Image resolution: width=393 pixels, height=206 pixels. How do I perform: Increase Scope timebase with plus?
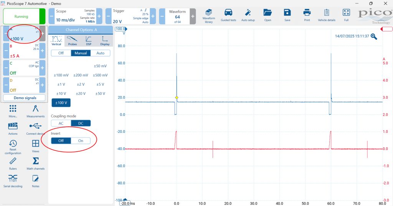point(99,16)
